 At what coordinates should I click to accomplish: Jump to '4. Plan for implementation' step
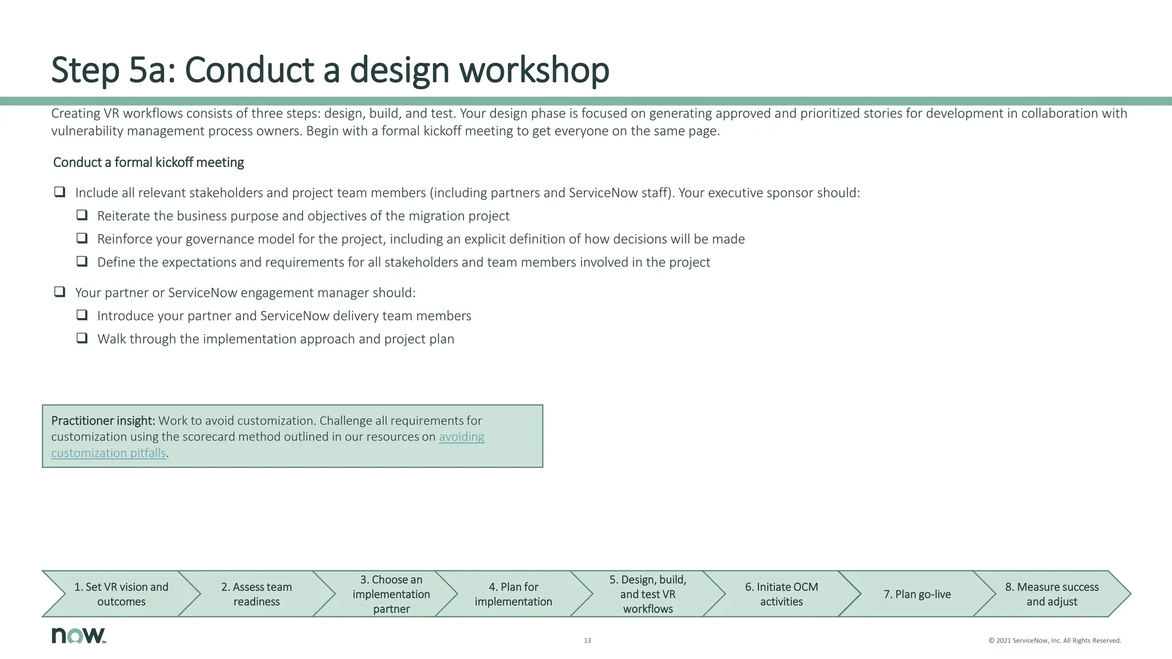[513, 594]
